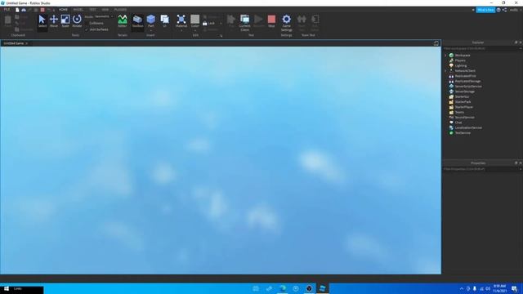This screenshot has height=294, width=523.
Task: Expand the NetworkClient node in Explorer
Action: coord(445,71)
